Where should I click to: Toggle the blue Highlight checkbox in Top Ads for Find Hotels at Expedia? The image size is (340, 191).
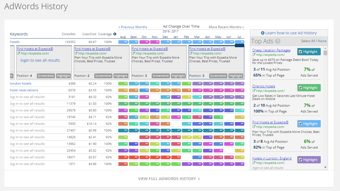click(x=300, y=124)
